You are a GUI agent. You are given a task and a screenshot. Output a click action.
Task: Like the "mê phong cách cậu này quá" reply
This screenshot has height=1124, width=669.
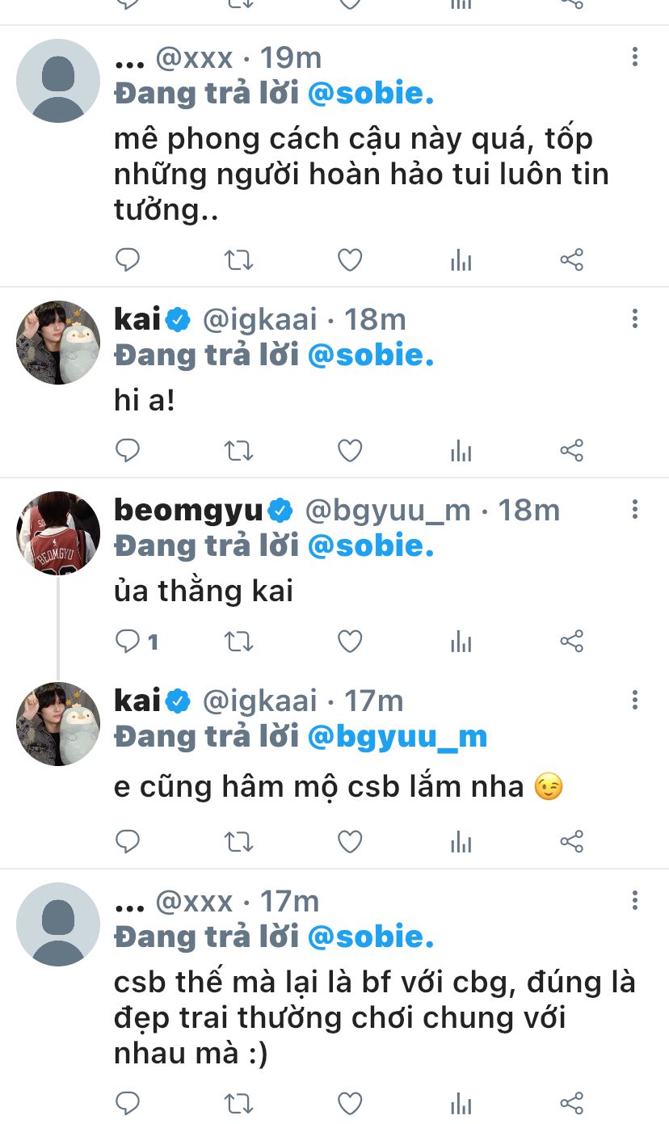click(349, 260)
